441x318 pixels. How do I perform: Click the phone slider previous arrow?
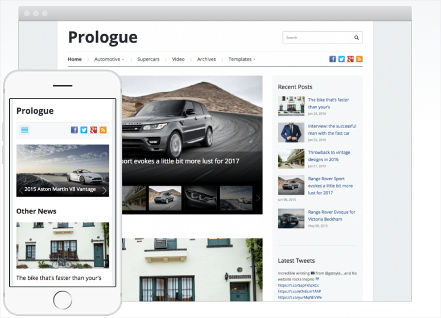coord(20,191)
